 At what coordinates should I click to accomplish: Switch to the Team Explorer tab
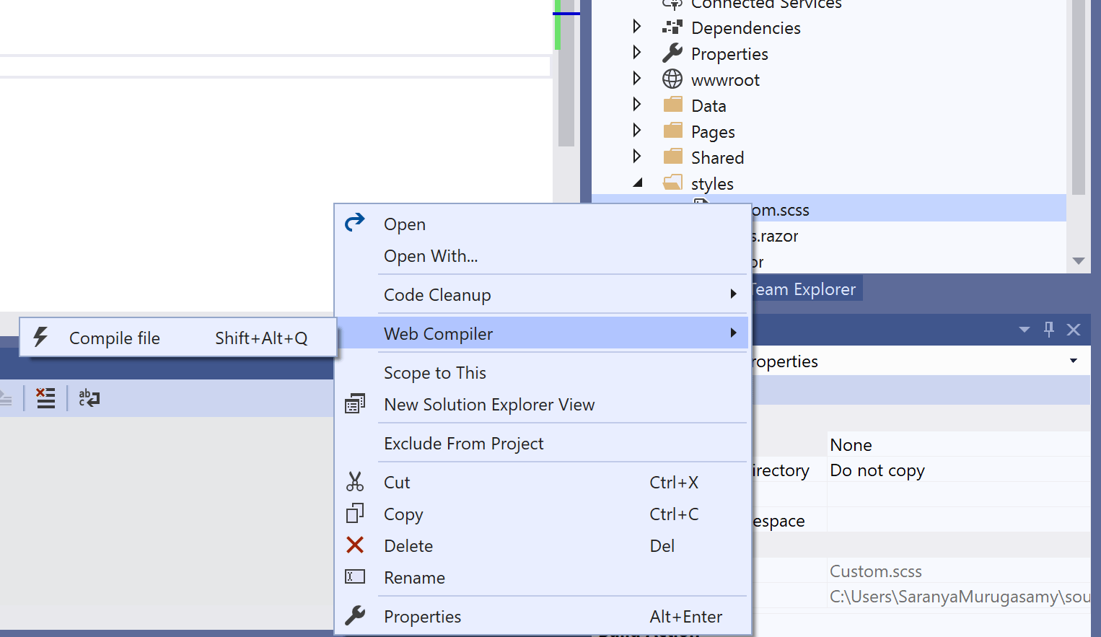803,289
